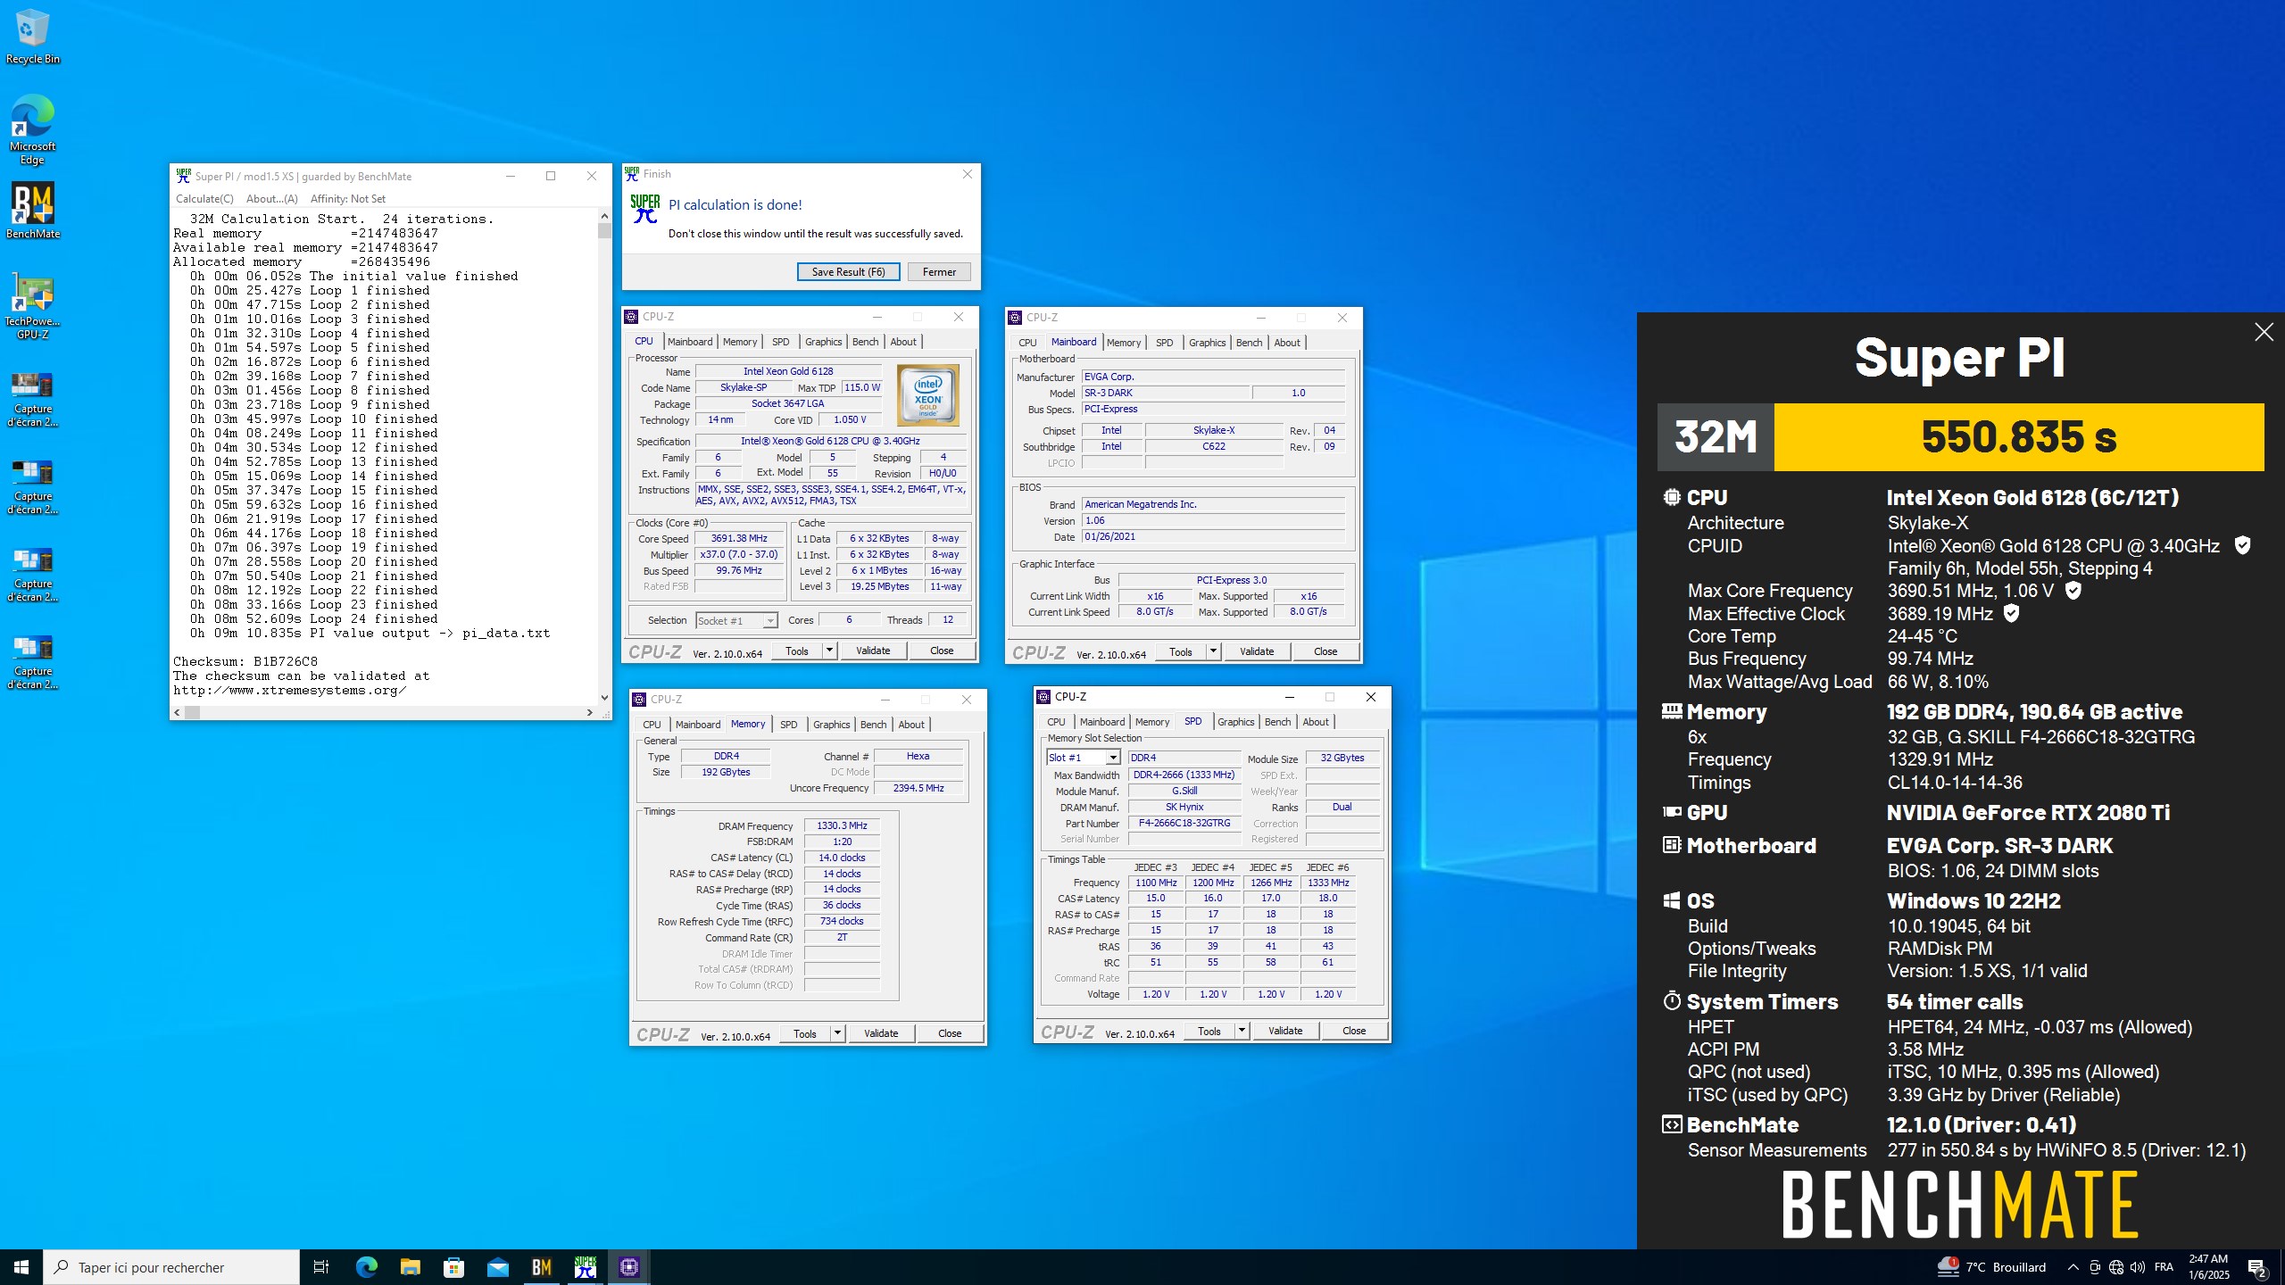
Task: Switch to CPU-Z in the taskbar
Action: (628, 1267)
